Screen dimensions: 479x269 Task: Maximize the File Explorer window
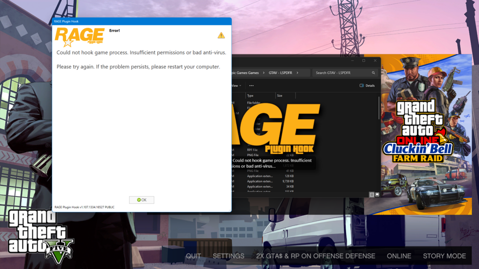(x=364, y=61)
